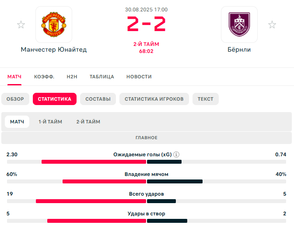
Task: Select the МАТЧ period filter
Action: [17, 122]
